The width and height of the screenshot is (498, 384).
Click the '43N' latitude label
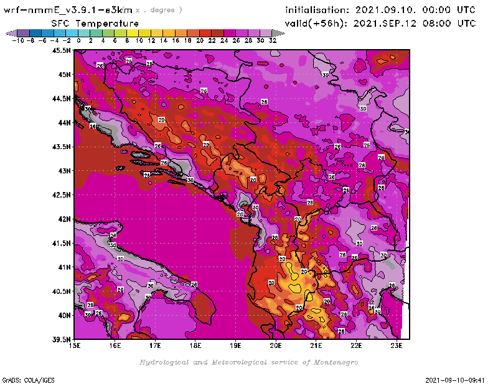pyautogui.click(x=64, y=171)
